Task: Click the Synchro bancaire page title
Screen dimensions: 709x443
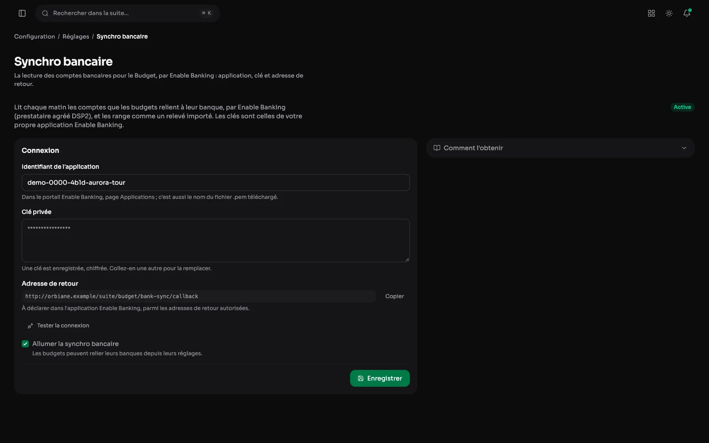Action: [63, 62]
